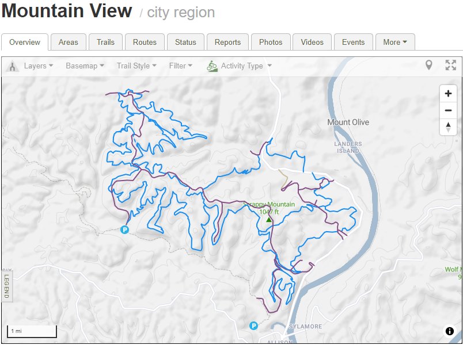Open the Basemap dropdown
This screenshot has height=345, width=463.
tap(85, 66)
